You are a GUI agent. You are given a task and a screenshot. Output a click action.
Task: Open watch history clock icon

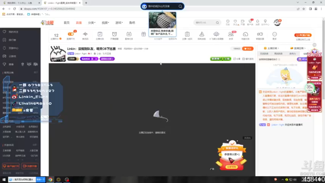(227, 22)
